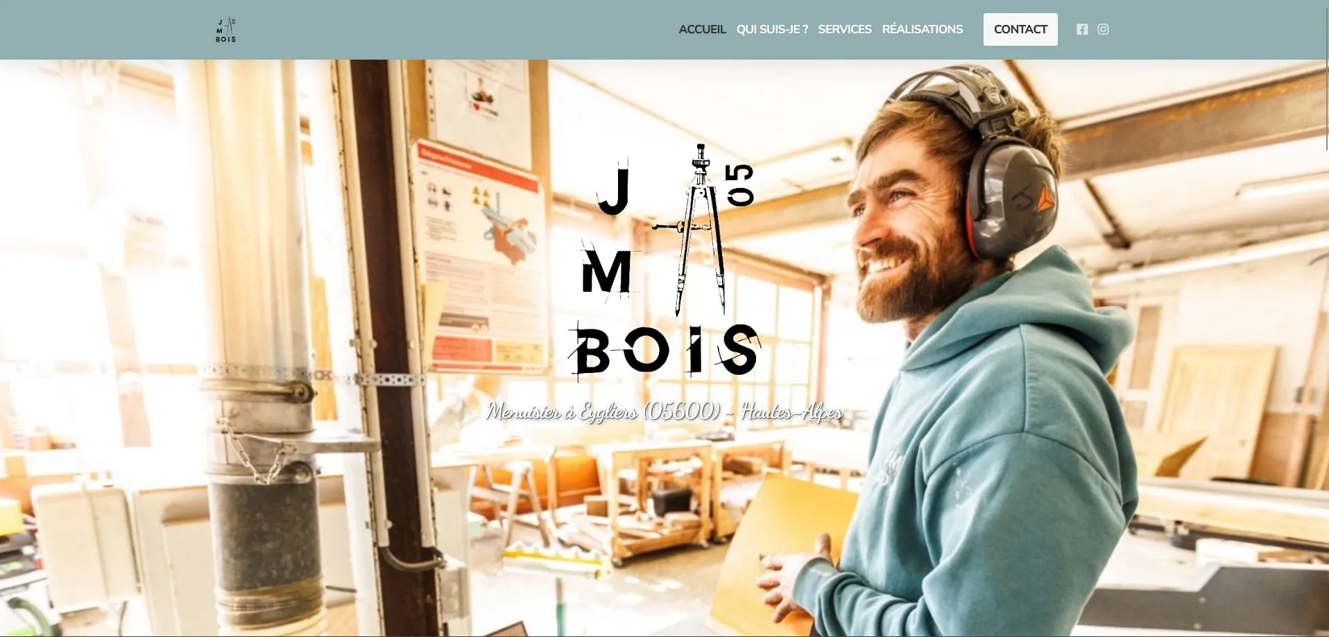Select Services in the navigation bar
The image size is (1329, 637).
(x=845, y=29)
